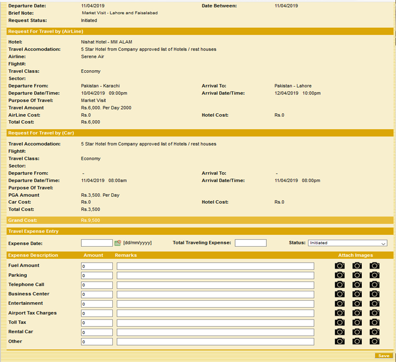Click the Parking remarks text field
396x362 pixels.
coord(215,275)
